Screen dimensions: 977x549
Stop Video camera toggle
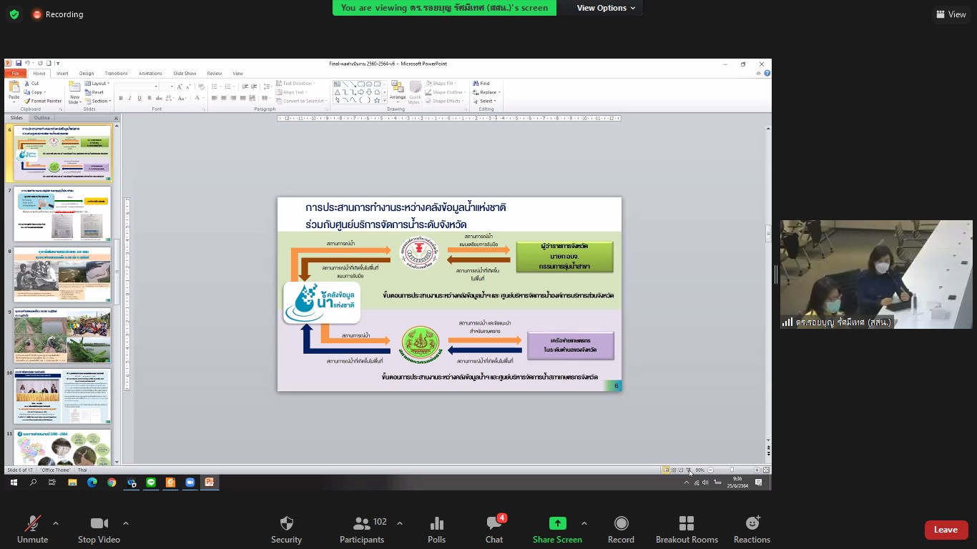99,530
